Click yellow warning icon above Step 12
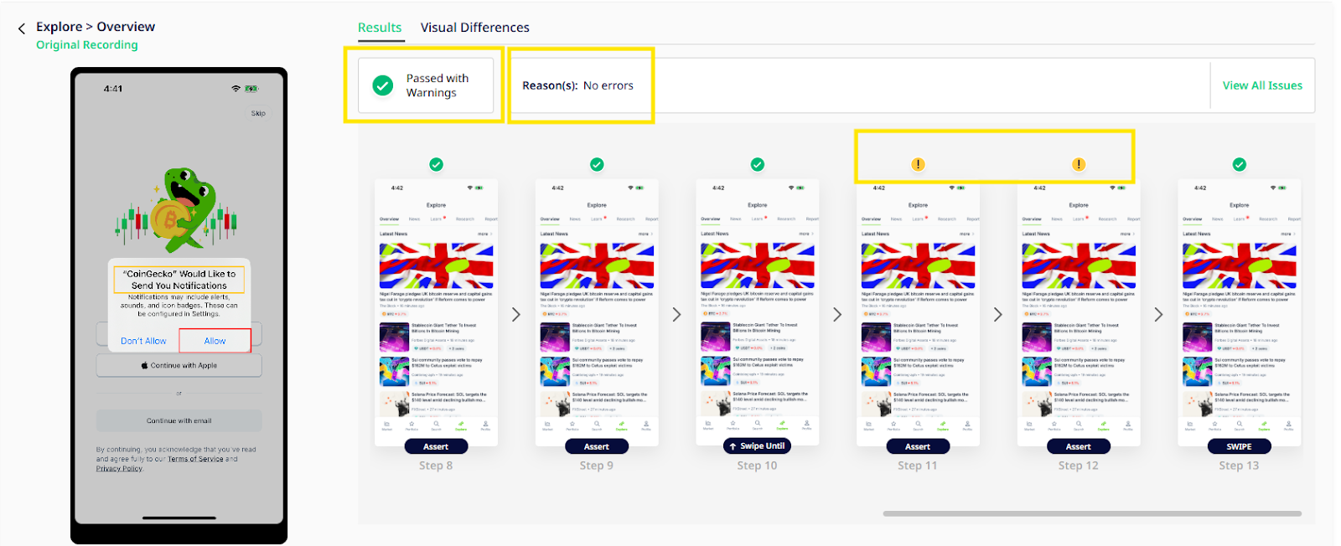 tap(1079, 165)
